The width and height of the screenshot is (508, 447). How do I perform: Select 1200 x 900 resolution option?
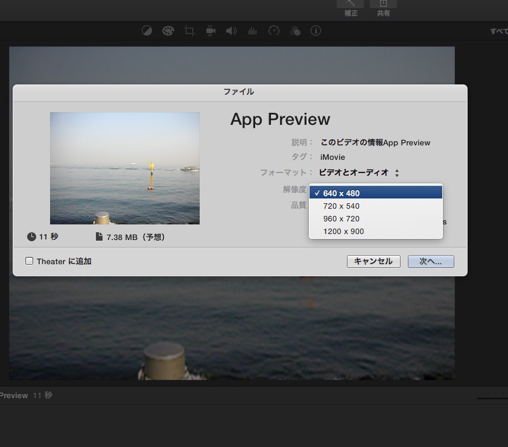pyautogui.click(x=375, y=232)
